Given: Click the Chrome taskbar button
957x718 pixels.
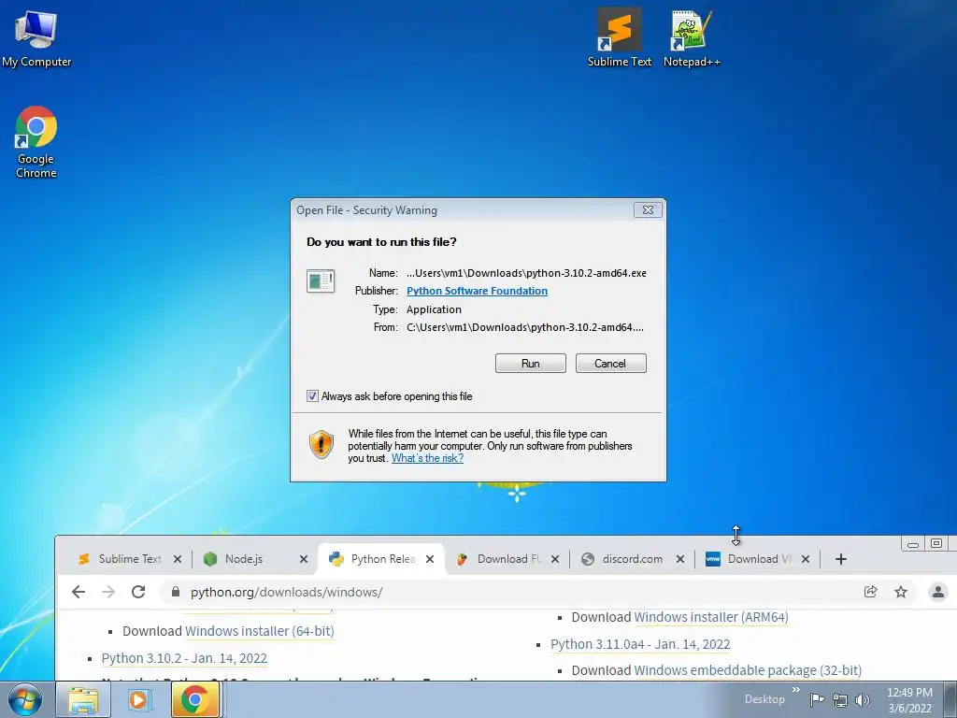Looking at the screenshot, I should tap(195, 699).
